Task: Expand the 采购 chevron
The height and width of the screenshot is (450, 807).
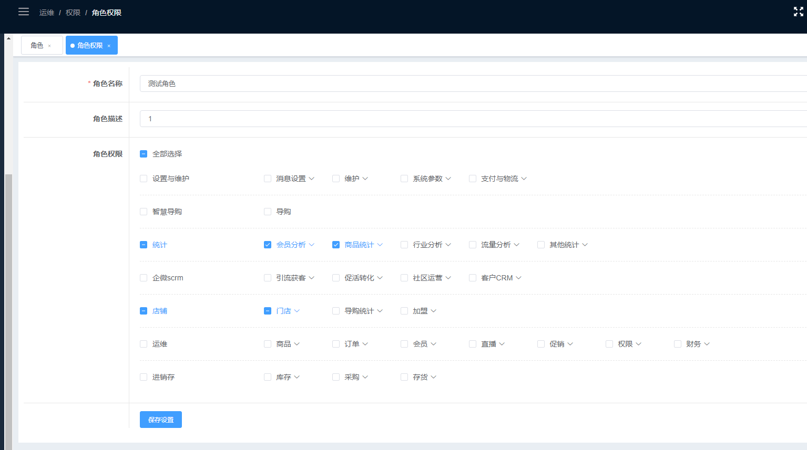Action: (365, 377)
